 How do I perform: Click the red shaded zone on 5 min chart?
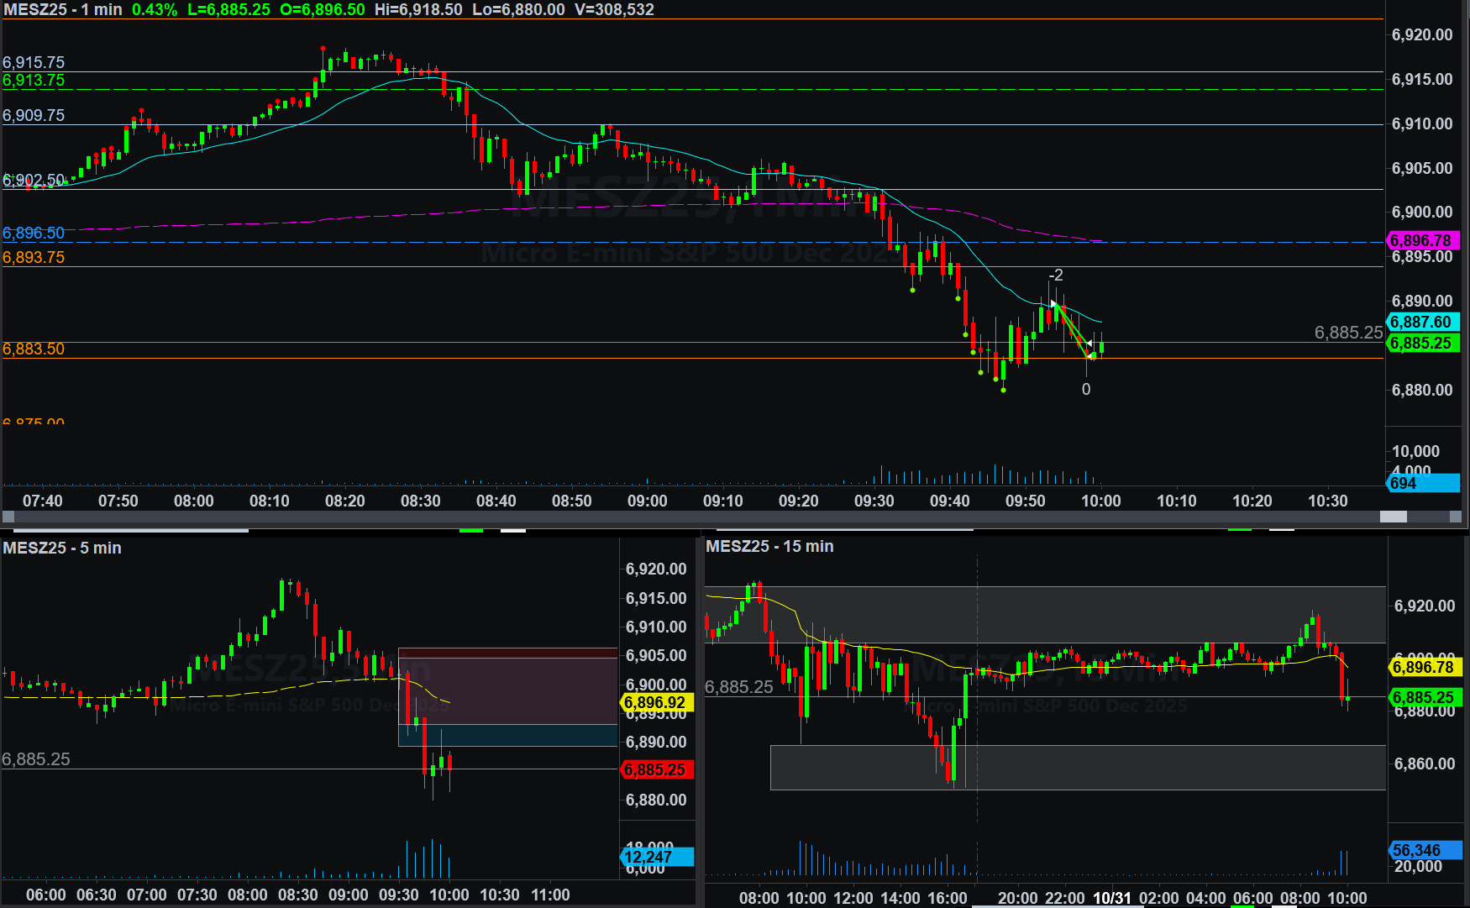(x=507, y=689)
